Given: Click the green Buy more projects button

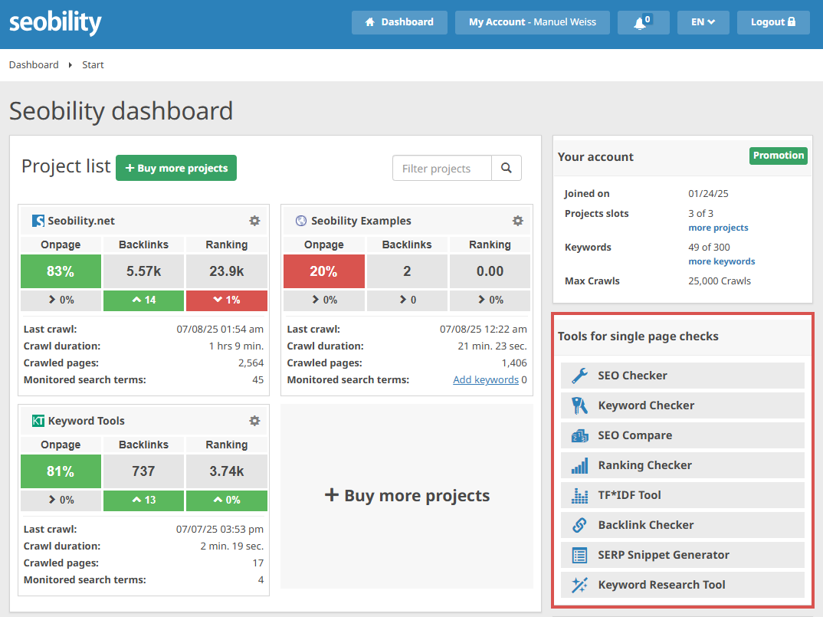Looking at the screenshot, I should pyautogui.click(x=176, y=168).
